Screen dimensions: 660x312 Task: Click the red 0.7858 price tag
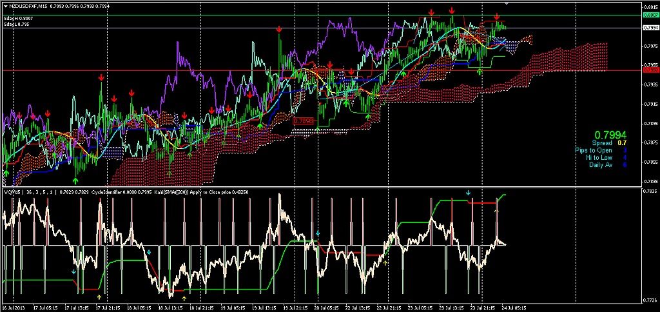[x=303, y=121]
